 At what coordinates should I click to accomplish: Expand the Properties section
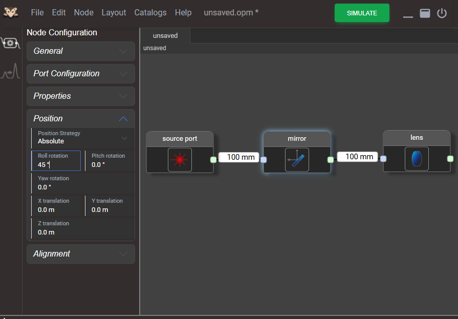pyautogui.click(x=81, y=96)
